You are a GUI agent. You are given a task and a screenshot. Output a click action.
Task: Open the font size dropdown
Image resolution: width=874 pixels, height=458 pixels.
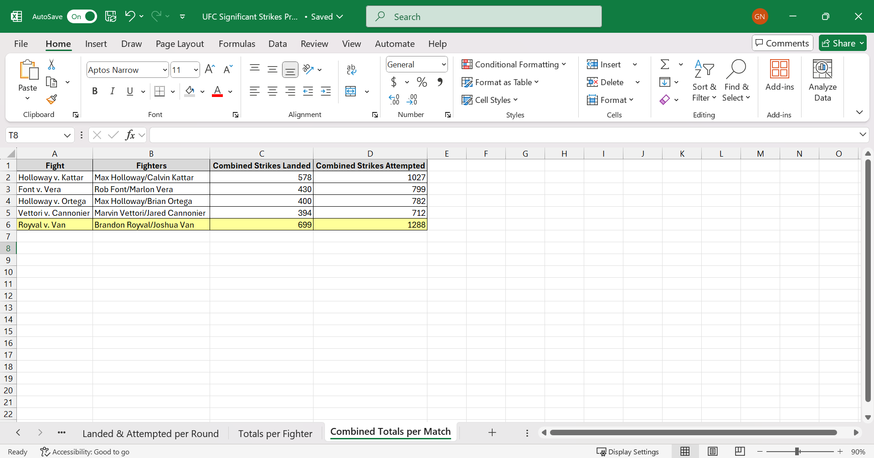[x=196, y=70]
